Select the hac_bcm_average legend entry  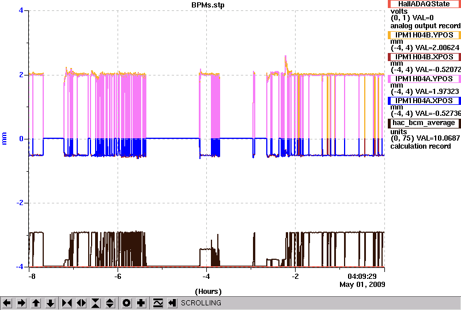[424, 123]
